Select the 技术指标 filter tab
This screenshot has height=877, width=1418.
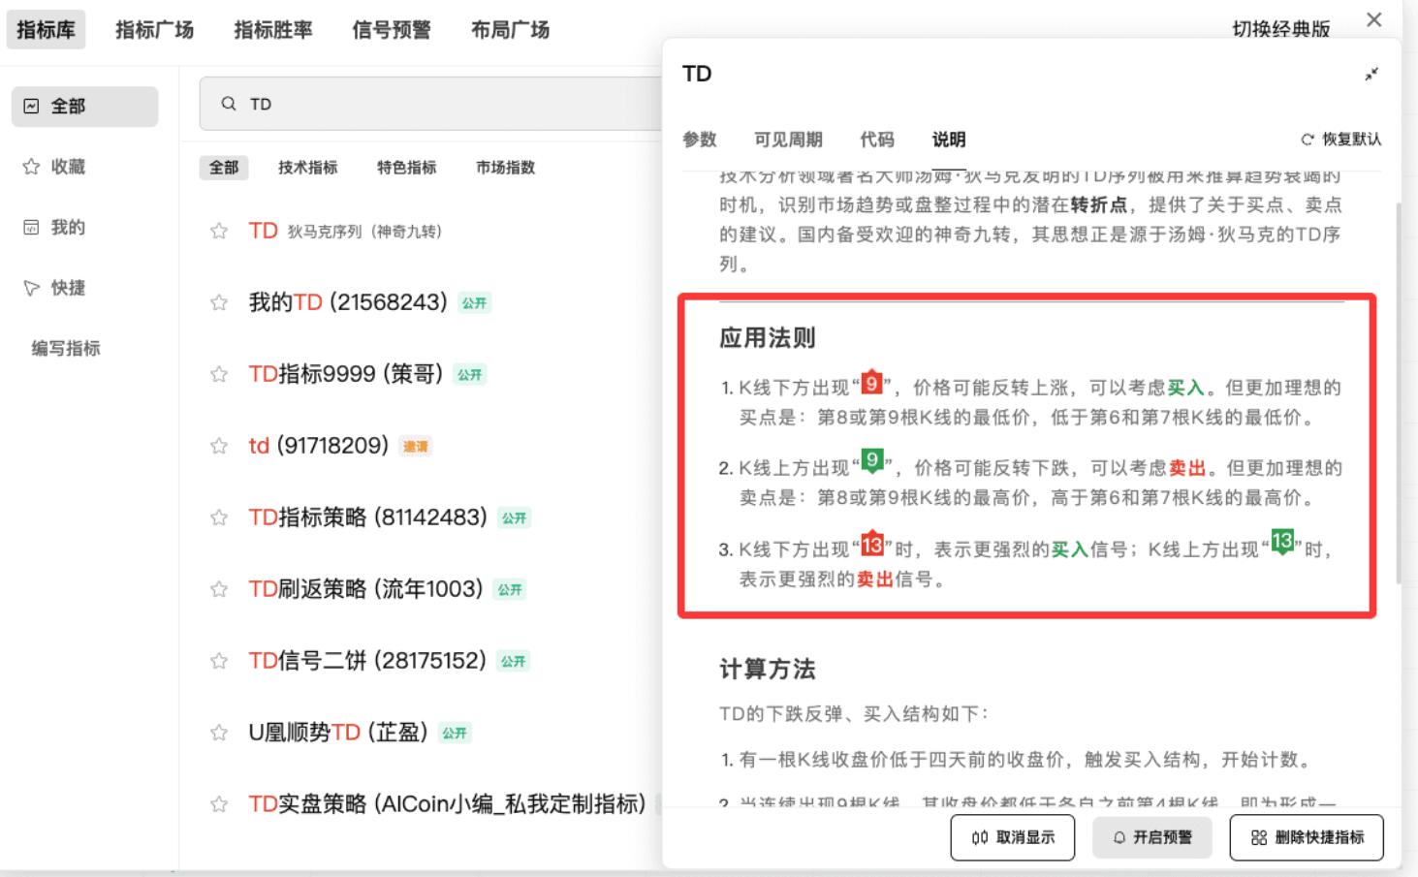click(307, 167)
